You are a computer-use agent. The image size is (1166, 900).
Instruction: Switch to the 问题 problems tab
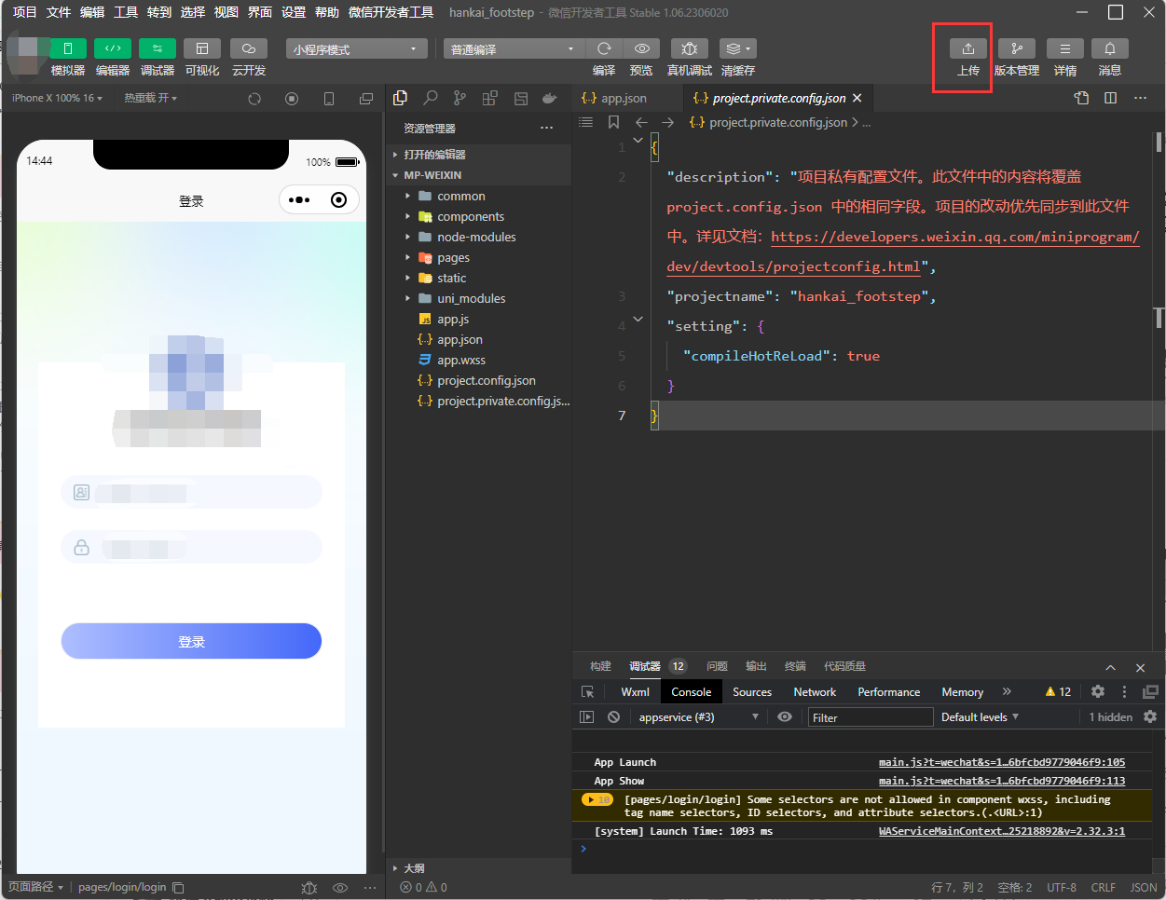click(x=717, y=666)
